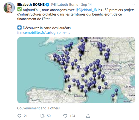Click the 21 replies count

(26, 116)
